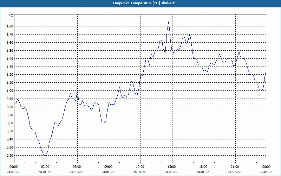Click the curve's lowest point near 03:00
Viewport: 281px width, 176px height.
(45, 155)
